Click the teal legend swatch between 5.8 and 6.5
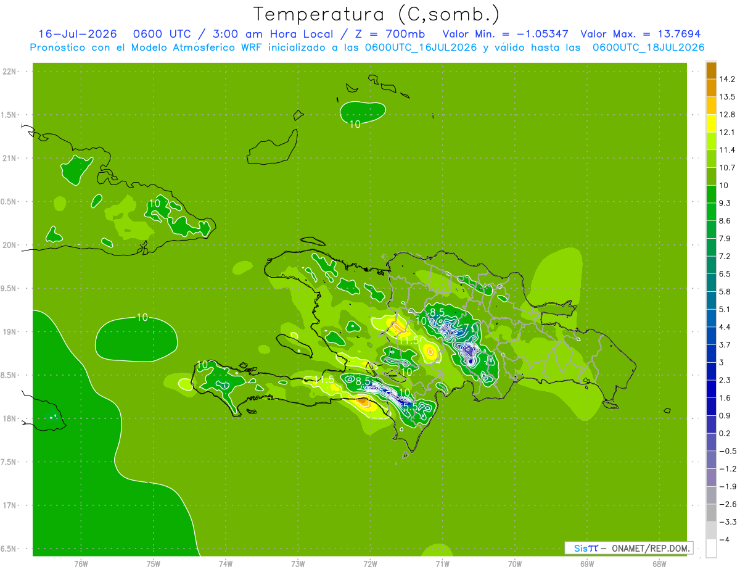The width and height of the screenshot is (740, 572). [x=711, y=282]
